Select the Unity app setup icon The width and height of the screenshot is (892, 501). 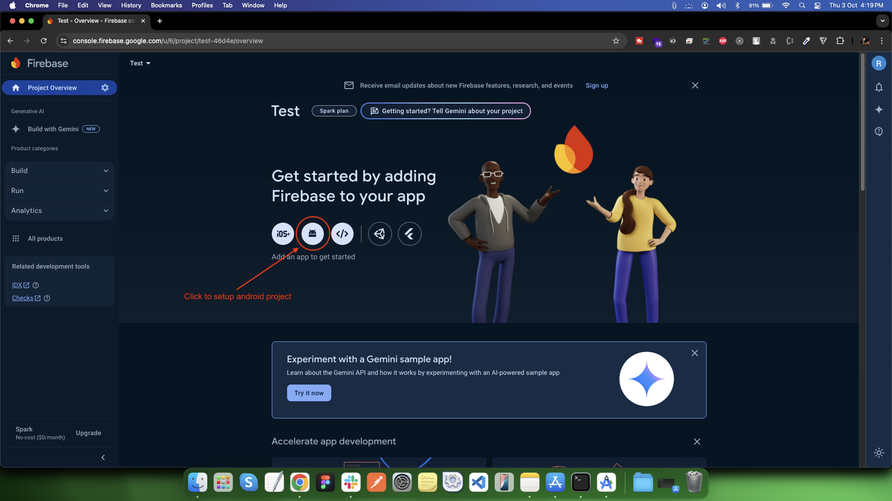click(380, 234)
